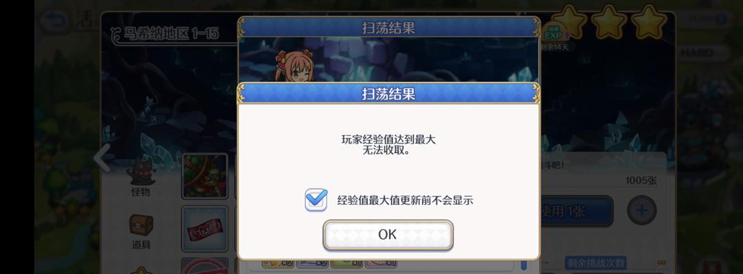
Task: Tap the 使用 1张 blue button
Action: pos(576,211)
